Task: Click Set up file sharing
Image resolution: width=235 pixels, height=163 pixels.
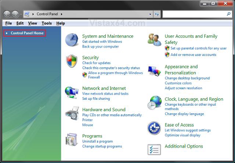Action: [96, 99]
